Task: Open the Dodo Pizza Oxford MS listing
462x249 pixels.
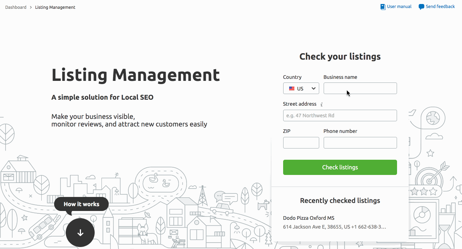Action: pyautogui.click(x=308, y=218)
